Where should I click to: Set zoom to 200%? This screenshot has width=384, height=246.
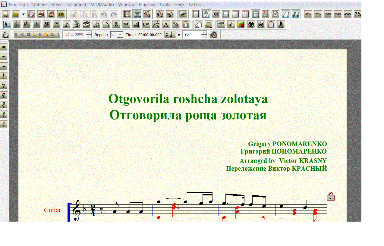338,14
